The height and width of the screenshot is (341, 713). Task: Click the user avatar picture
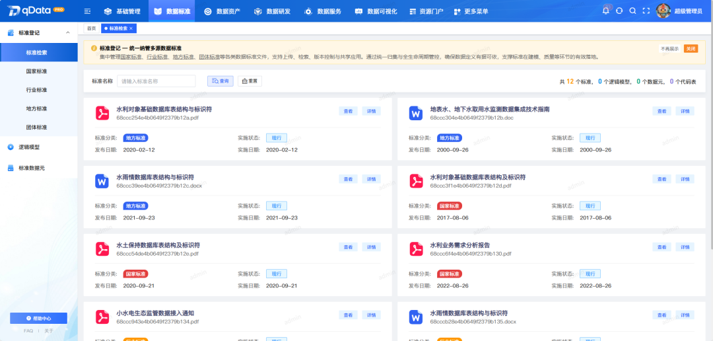pos(663,11)
